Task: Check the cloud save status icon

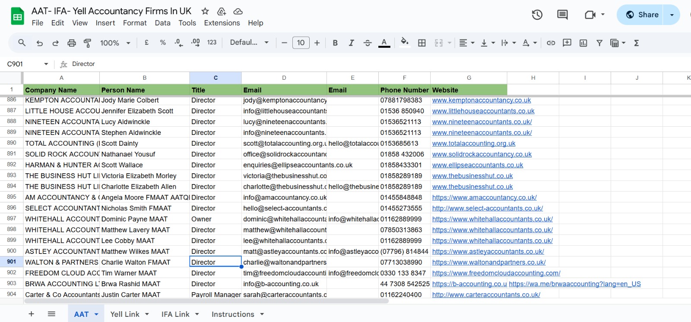Action: [238, 11]
